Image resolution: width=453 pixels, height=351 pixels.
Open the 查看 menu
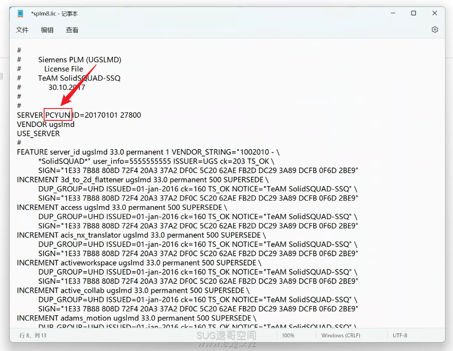pos(72,30)
